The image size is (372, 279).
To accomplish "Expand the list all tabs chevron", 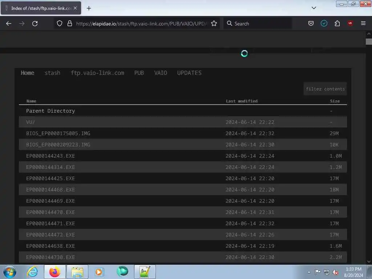I will tap(314, 8).
